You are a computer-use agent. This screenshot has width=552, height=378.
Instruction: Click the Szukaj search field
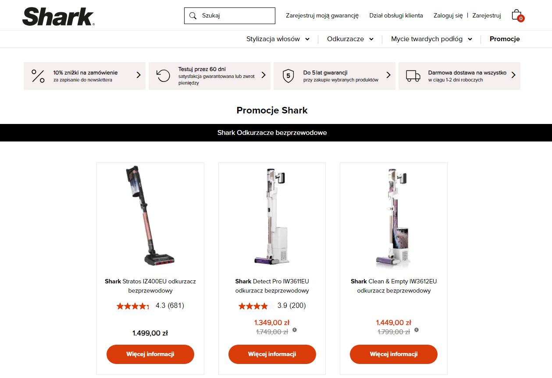tap(230, 16)
